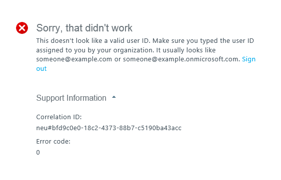Image resolution: width=281 pixels, height=180 pixels.
Task: Collapse Support Information using the up arrow
Action: point(114,97)
